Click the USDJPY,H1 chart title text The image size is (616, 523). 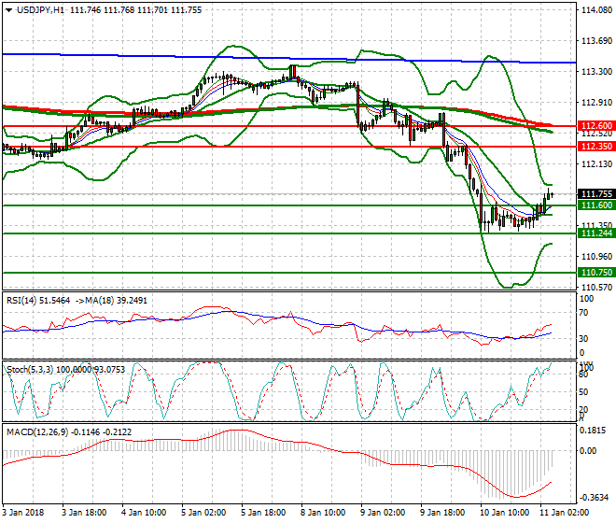[34, 9]
